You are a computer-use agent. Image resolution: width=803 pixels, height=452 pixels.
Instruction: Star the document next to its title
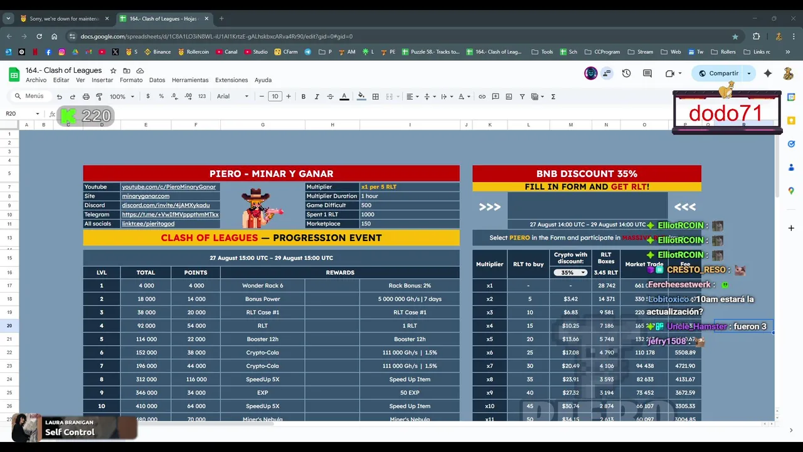point(114,71)
